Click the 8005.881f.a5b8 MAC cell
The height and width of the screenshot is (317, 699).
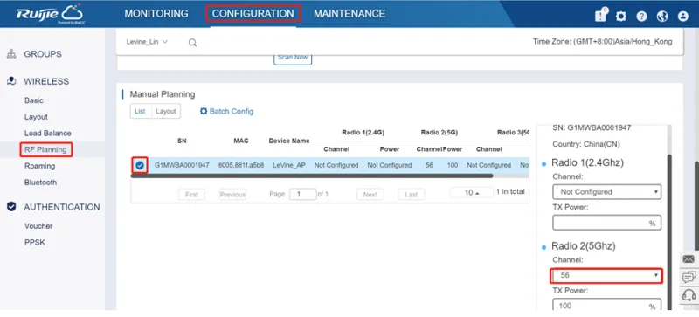[241, 165]
